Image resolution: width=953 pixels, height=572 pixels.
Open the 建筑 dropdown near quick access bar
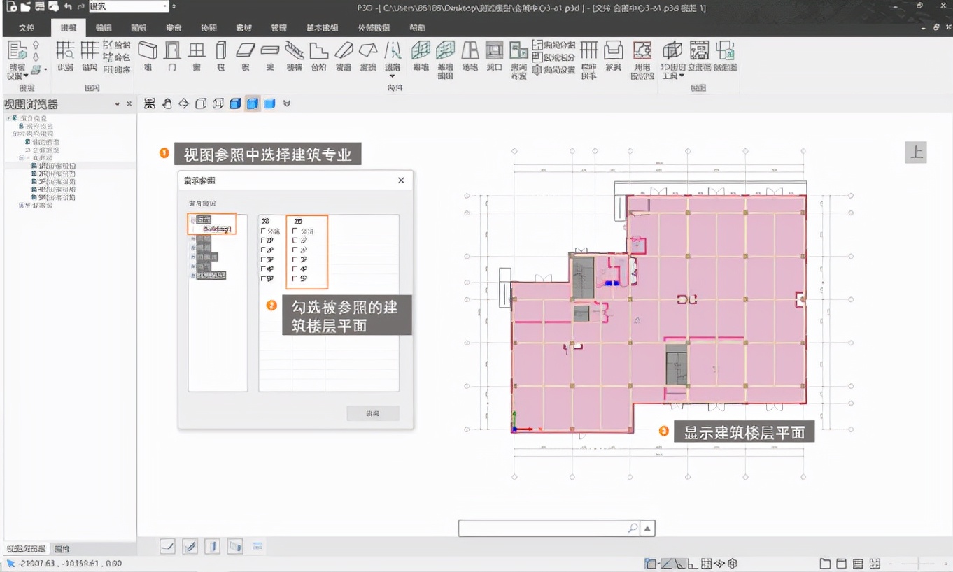(x=164, y=7)
